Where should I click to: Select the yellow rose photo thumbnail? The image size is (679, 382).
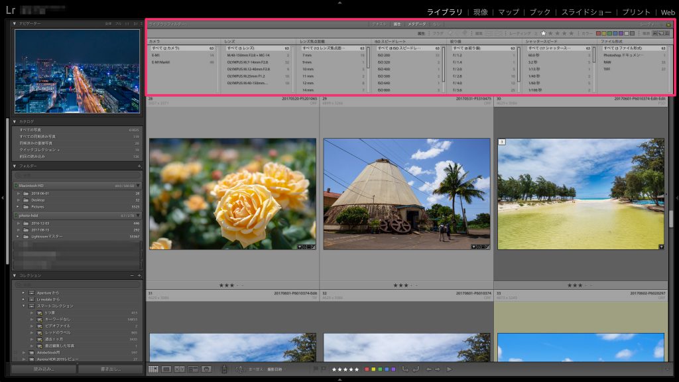click(x=233, y=194)
